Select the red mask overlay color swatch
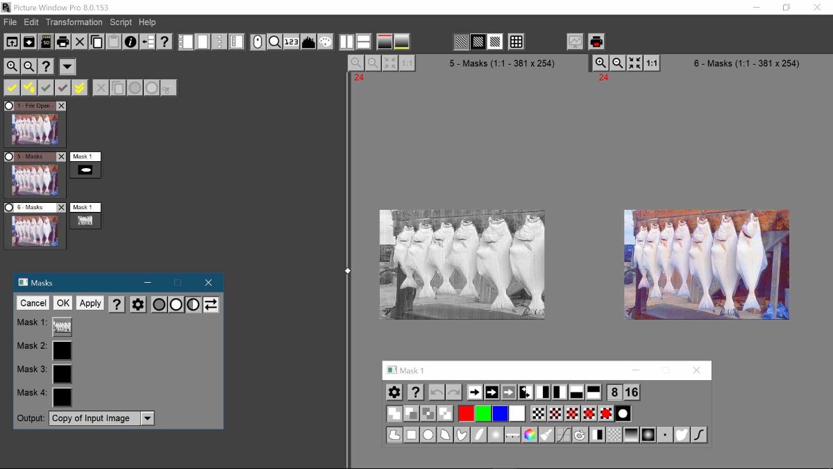The image size is (833, 469). (x=466, y=413)
